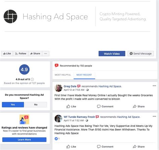
Task: Click the 4.9 rating circle badge
Action: pos(24,69)
